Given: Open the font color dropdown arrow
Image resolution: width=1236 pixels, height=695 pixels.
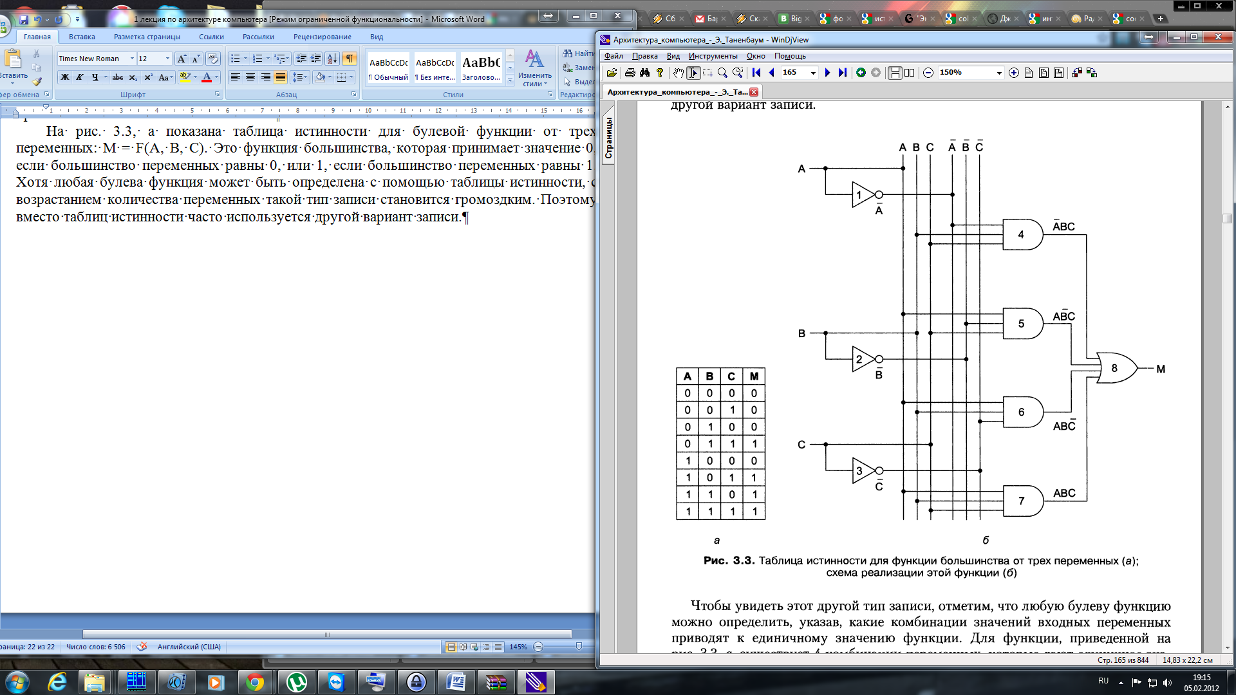Looking at the screenshot, I should tap(217, 77).
